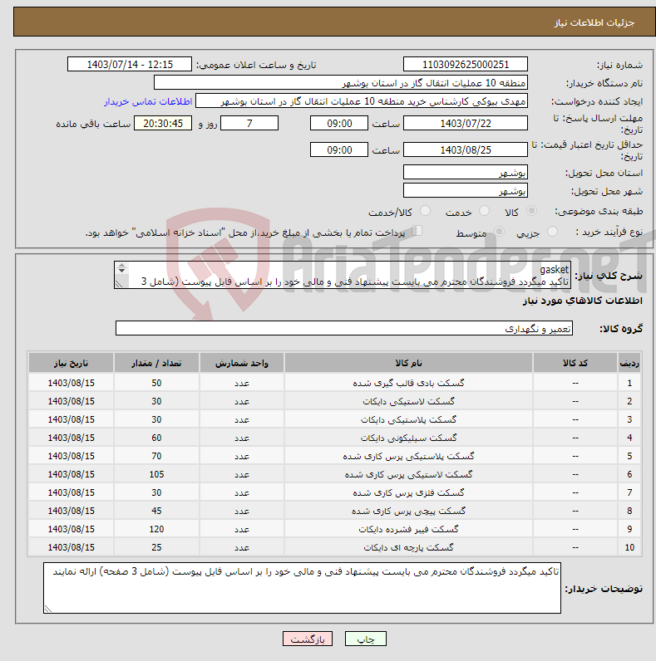Viewport: 656px width, 661px height.
Task: Select row گسکت لاستیکی دایکات
Action: 334,401
